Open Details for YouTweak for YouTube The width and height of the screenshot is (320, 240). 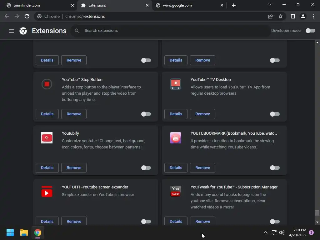click(x=176, y=221)
